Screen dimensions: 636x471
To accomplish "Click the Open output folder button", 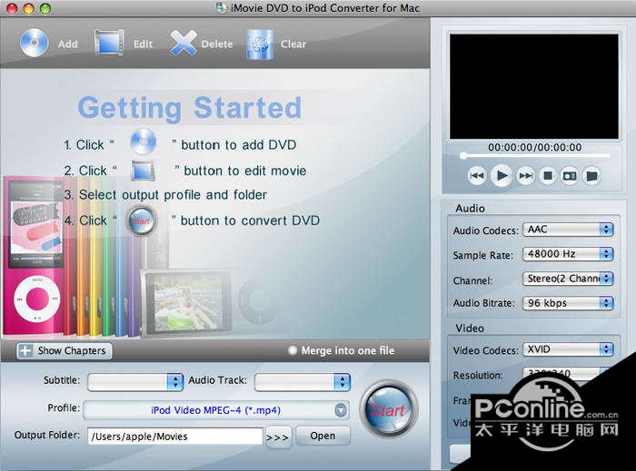I will coord(323,437).
